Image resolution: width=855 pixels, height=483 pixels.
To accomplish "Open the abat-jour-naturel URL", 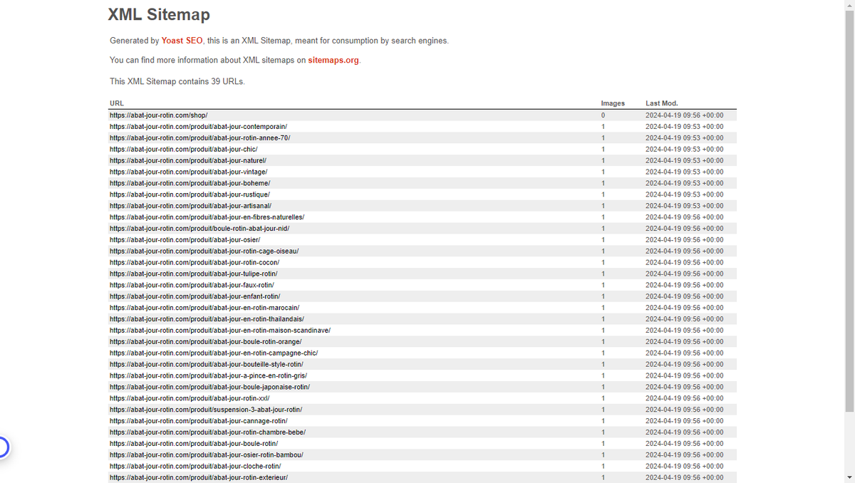I will 187,160.
